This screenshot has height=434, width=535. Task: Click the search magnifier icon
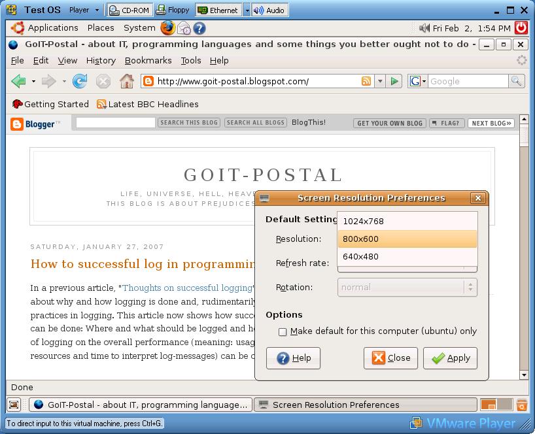click(x=516, y=81)
